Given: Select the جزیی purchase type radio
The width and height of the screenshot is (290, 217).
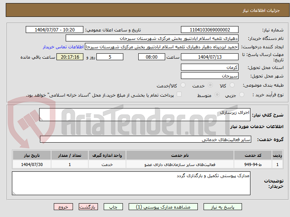Looking at the screenshot, I should (x=242, y=95).
